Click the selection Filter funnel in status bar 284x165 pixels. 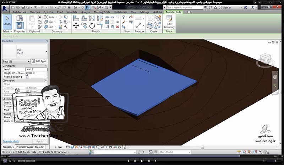[x=266, y=152]
